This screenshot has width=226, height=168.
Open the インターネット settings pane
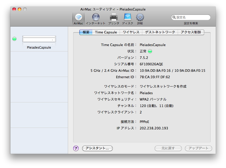pos(96,19)
